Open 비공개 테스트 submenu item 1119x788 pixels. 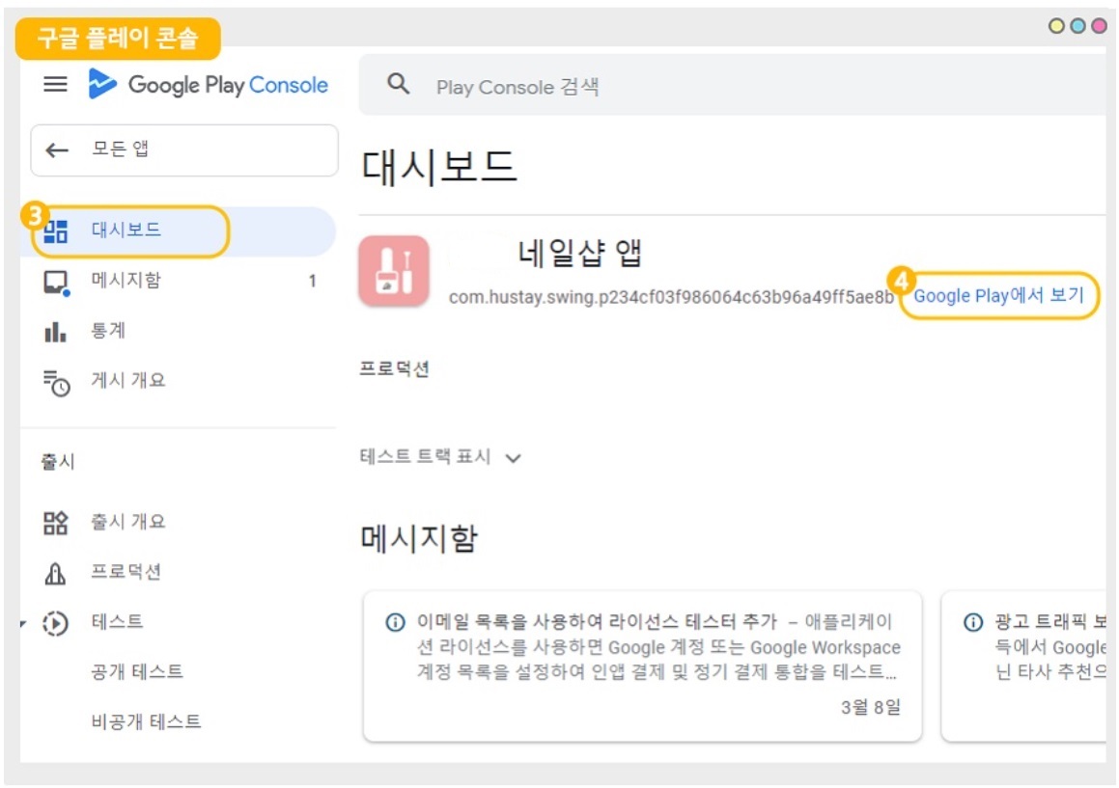(147, 721)
